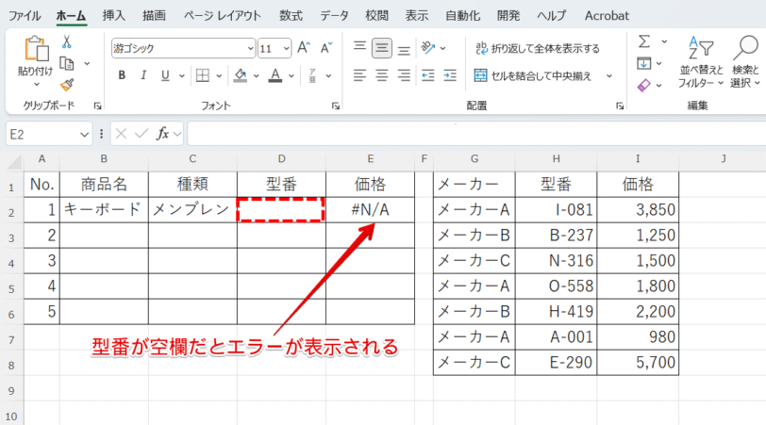Click inside the formula bar
The width and height of the screenshot is (766, 425).
[x=476, y=134]
